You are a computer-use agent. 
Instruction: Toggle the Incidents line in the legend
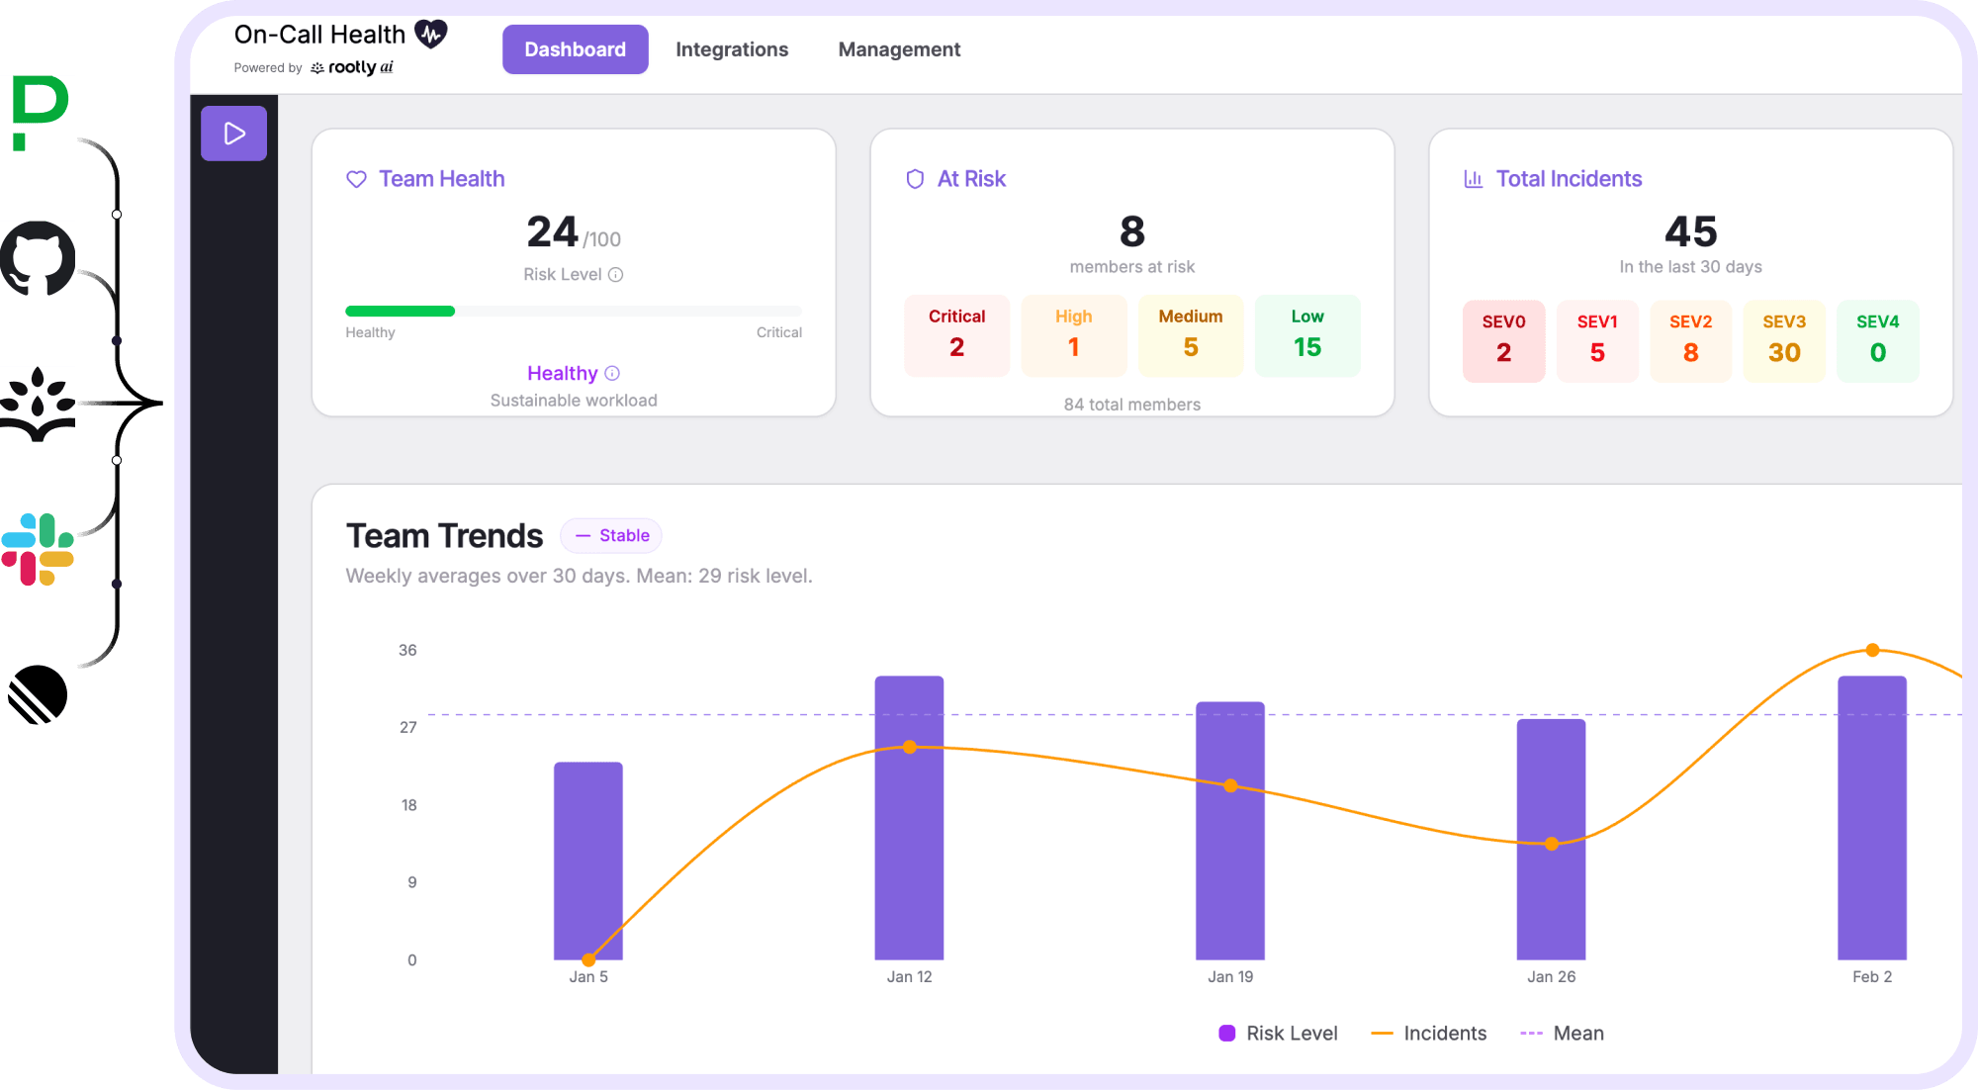click(1428, 1033)
